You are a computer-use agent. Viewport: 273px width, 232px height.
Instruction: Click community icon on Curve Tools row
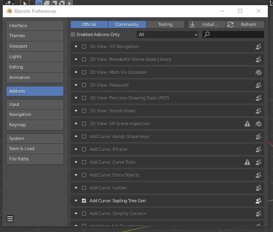(259, 162)
